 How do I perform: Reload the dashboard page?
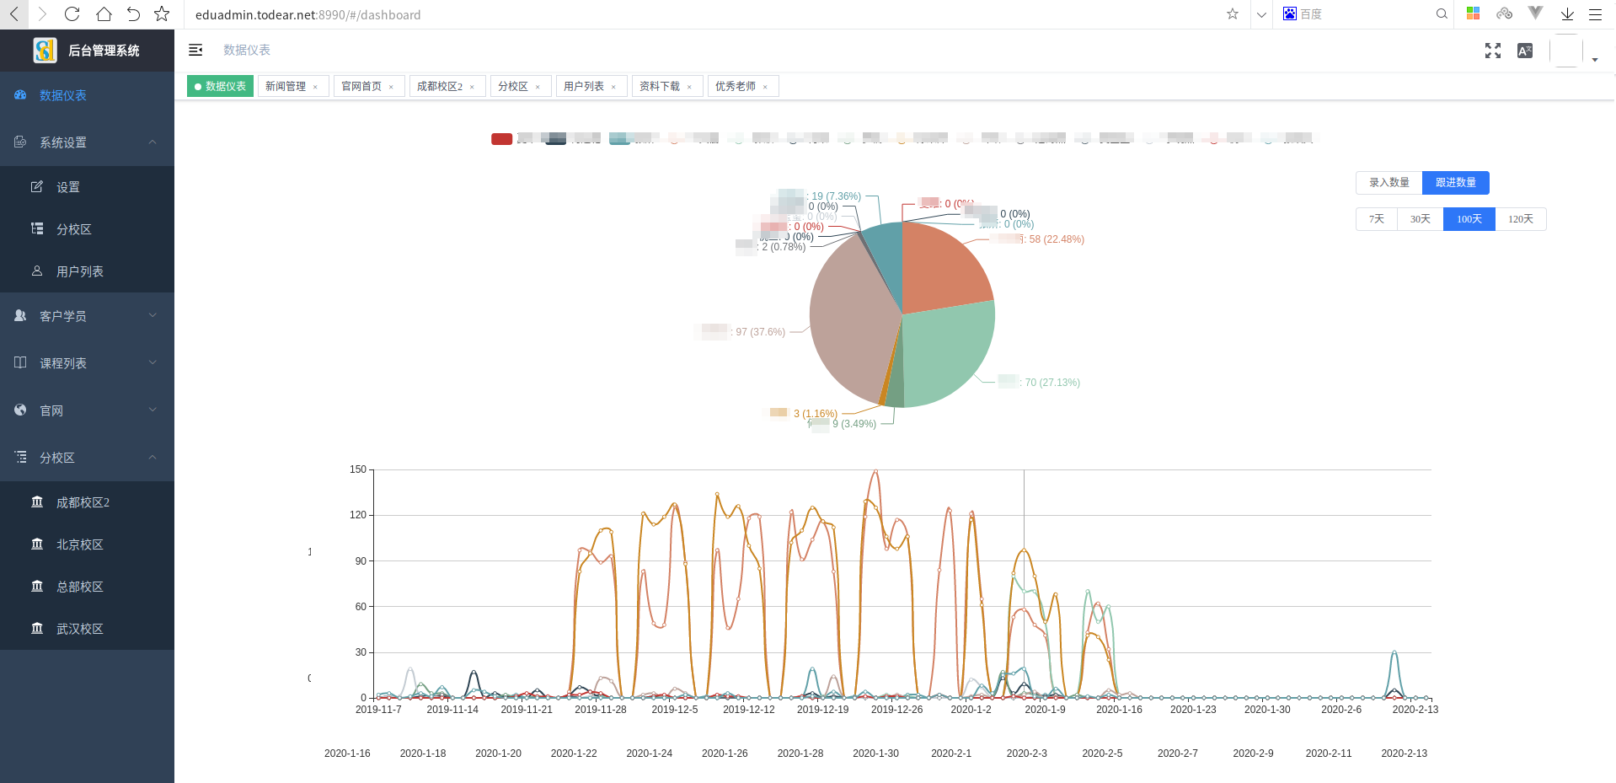tap(72, 14)
